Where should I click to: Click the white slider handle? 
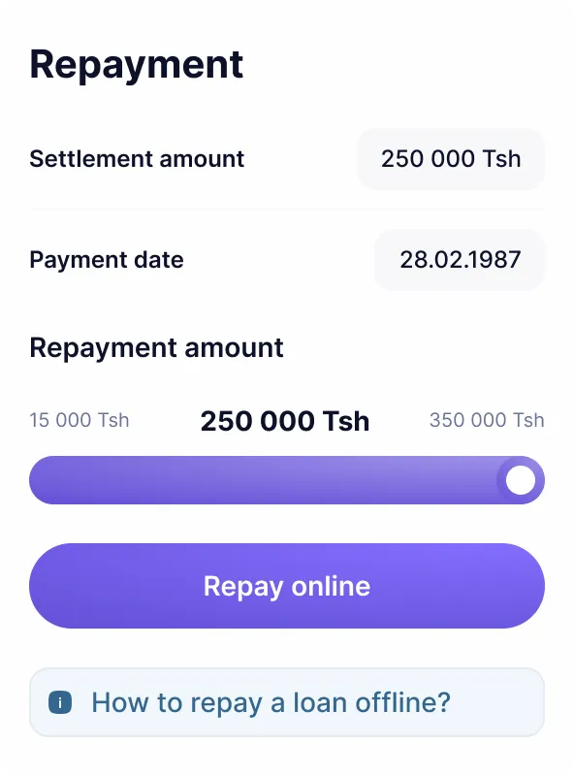point(520,480)
